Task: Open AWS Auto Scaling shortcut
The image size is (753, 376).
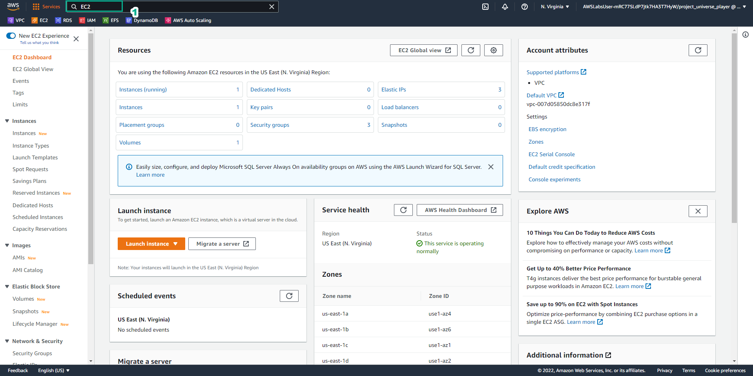Action: pyautogui.click(x=188, y=20)
